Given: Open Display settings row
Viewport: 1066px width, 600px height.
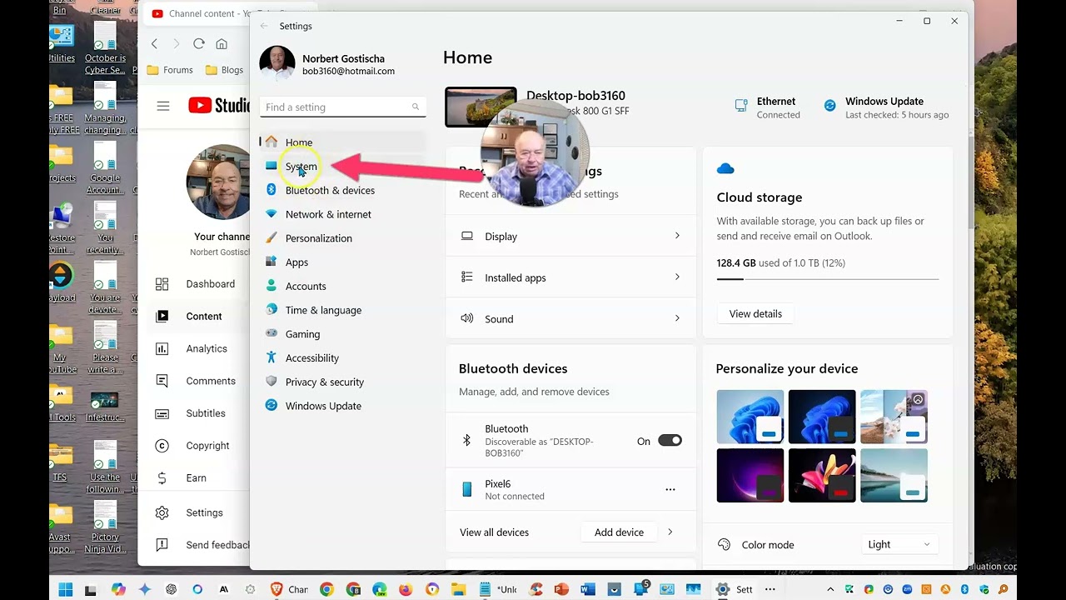Looking at the screenshot, I should pyautogui.click(x=570, y=237).
